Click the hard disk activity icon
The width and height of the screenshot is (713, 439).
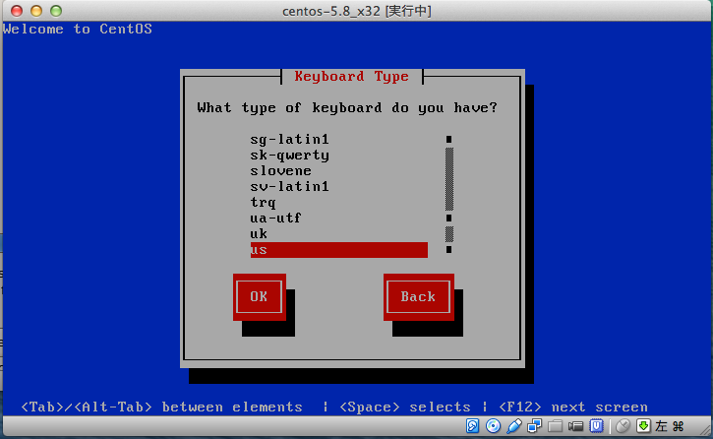pyautogui.click(x=472, y=426)
